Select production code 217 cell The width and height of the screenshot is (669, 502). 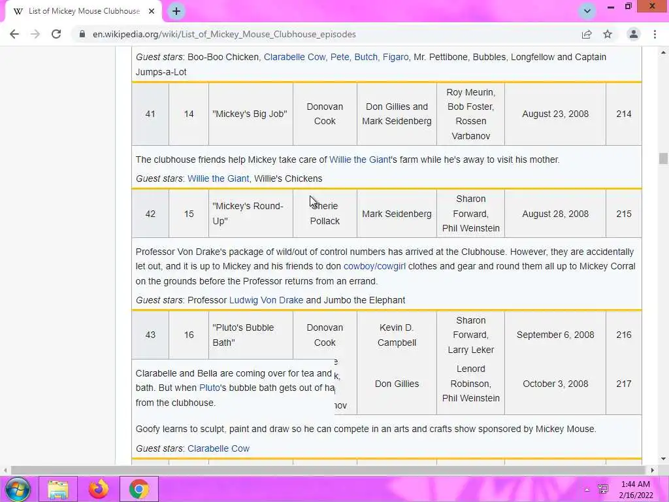[623, 384]
